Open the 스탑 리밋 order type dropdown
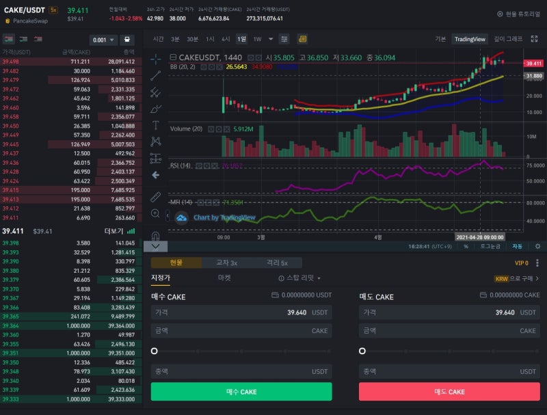Screen dimensions: 547x415 [303, 278]
